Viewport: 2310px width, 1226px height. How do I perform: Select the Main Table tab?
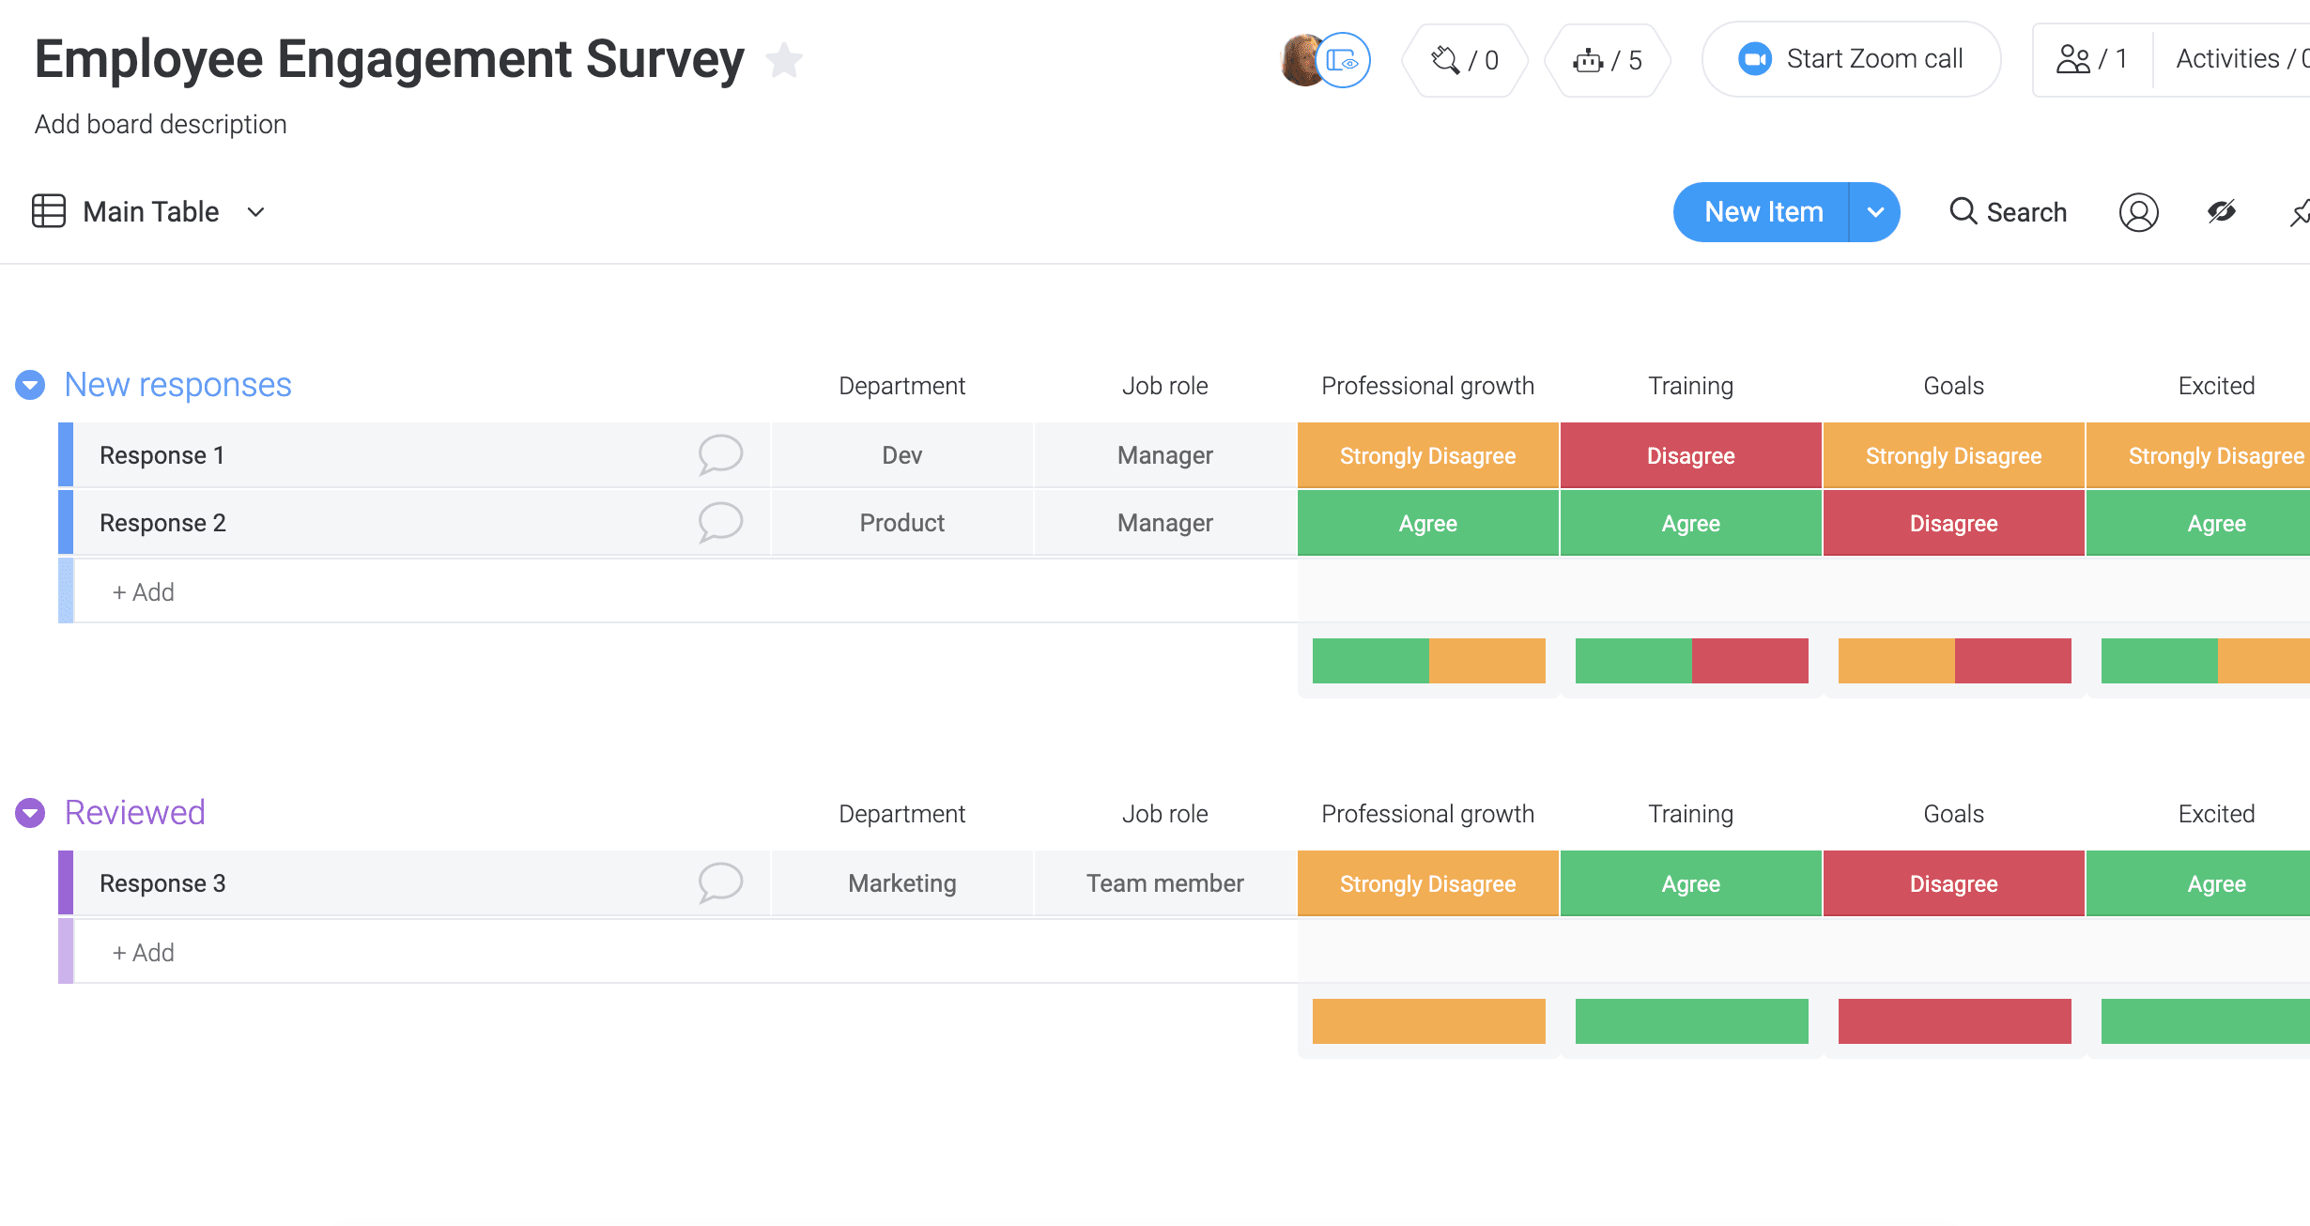148,212
